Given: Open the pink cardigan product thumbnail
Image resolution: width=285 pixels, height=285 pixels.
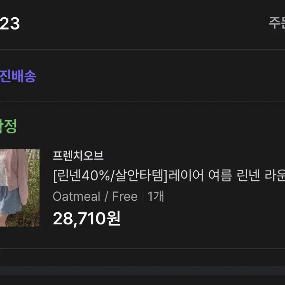Looking at the screenshot, I should (x=20, y=188).
